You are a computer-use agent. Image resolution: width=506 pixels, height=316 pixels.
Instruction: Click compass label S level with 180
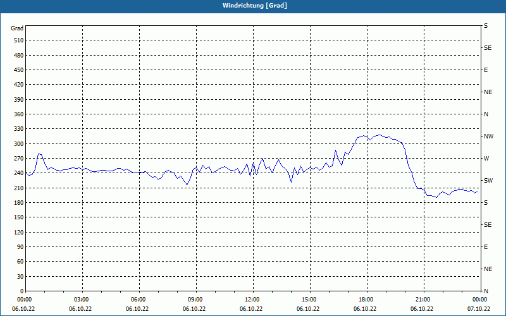pyautogui.click(x=486, y=203)
